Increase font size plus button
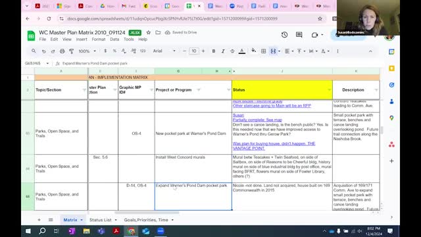Viewport: 421px width, 237px height. pyautogui.click(x=203, y=51)
